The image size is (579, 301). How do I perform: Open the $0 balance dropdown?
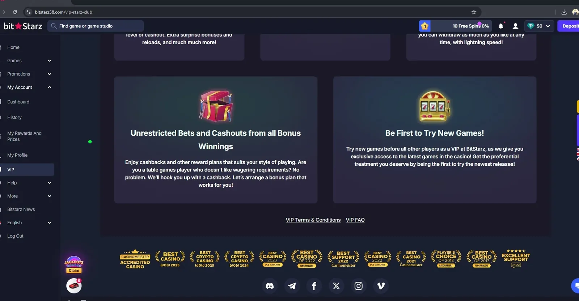coord(539,26)
